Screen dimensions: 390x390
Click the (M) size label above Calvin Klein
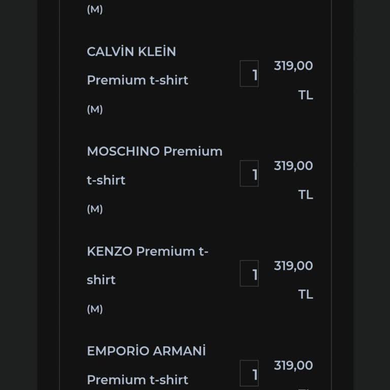point(95,10)
